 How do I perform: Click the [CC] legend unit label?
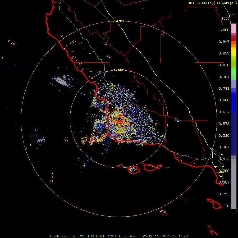pos(226,18)
